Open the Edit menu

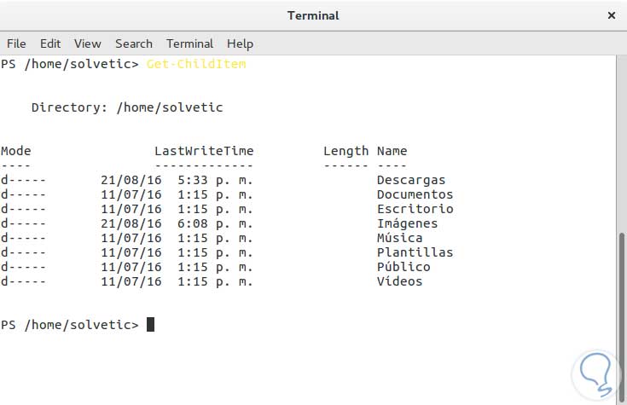tap(50, 43)
